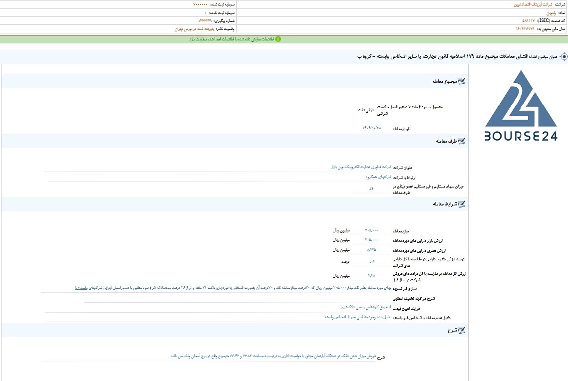
Task: Click the target icon beside عنوان موضوع افشاء
Action: [x=564, y=57]
